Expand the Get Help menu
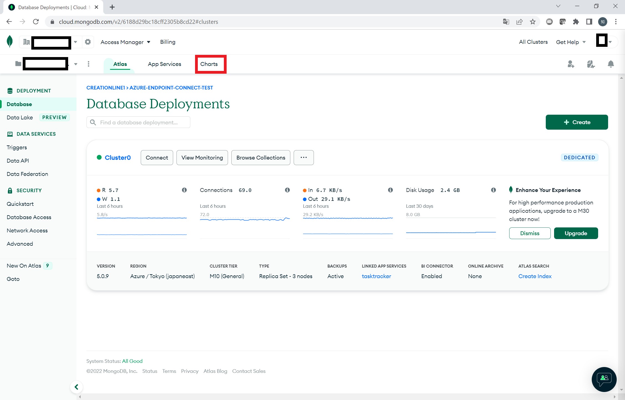Image resolution: width=625 pixels, height=400 pixels. coord(571,42)
